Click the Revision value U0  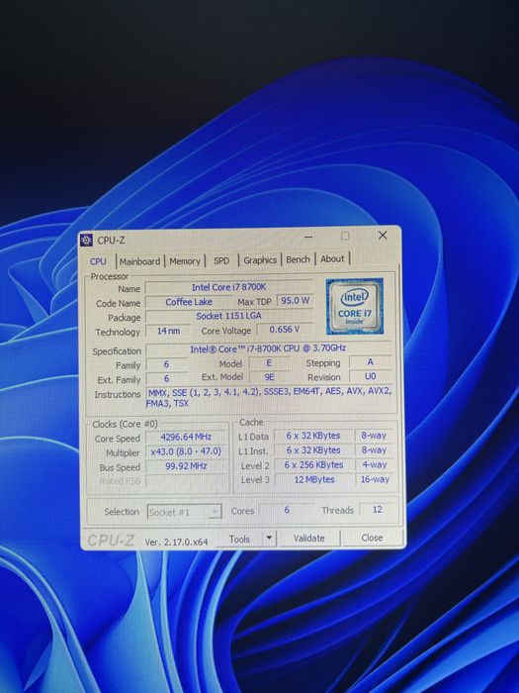(x=370, y=376)
